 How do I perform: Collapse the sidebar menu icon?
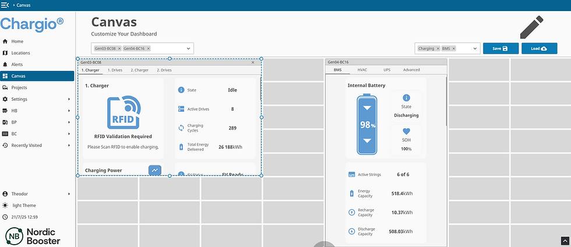(x=5, y=5)
